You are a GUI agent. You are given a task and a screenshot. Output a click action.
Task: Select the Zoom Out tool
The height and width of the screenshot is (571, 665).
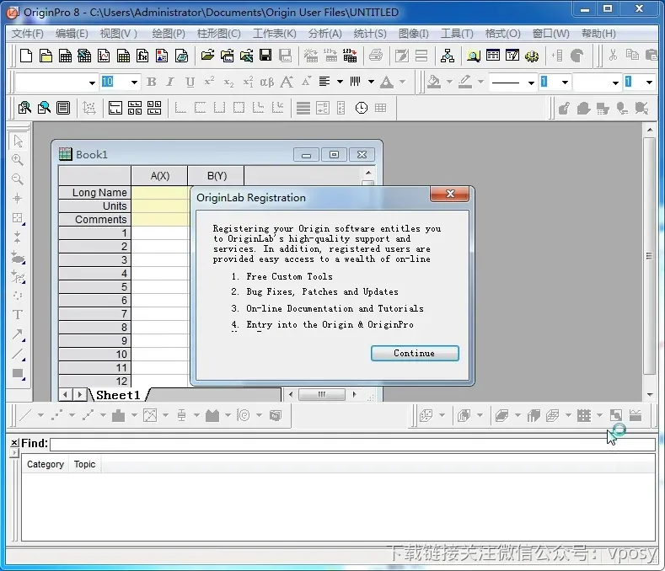[x=18, y=179]
